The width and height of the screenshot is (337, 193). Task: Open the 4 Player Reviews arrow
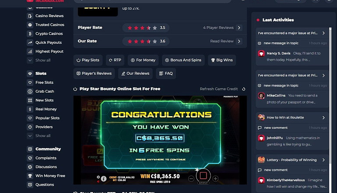pyautogui.click(x=239, y=28)
